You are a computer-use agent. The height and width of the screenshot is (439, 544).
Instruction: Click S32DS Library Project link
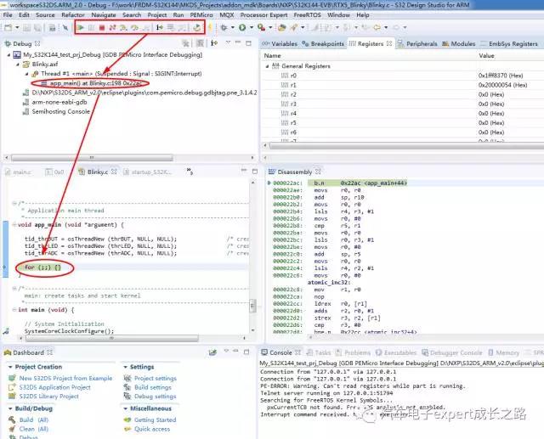(49, 397)
